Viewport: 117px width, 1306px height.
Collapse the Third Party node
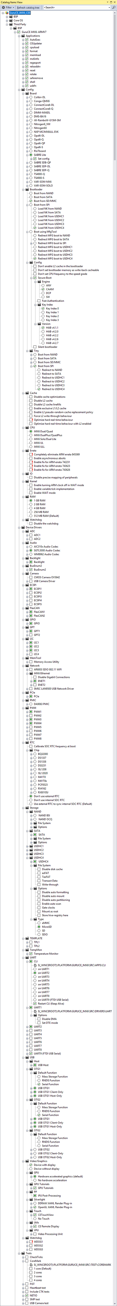pyautogui.click(x=7, y=24)
